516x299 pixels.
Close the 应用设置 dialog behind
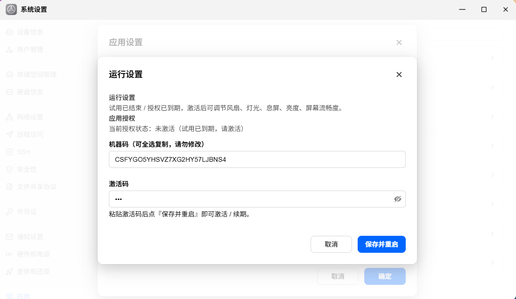click(399, 42)
